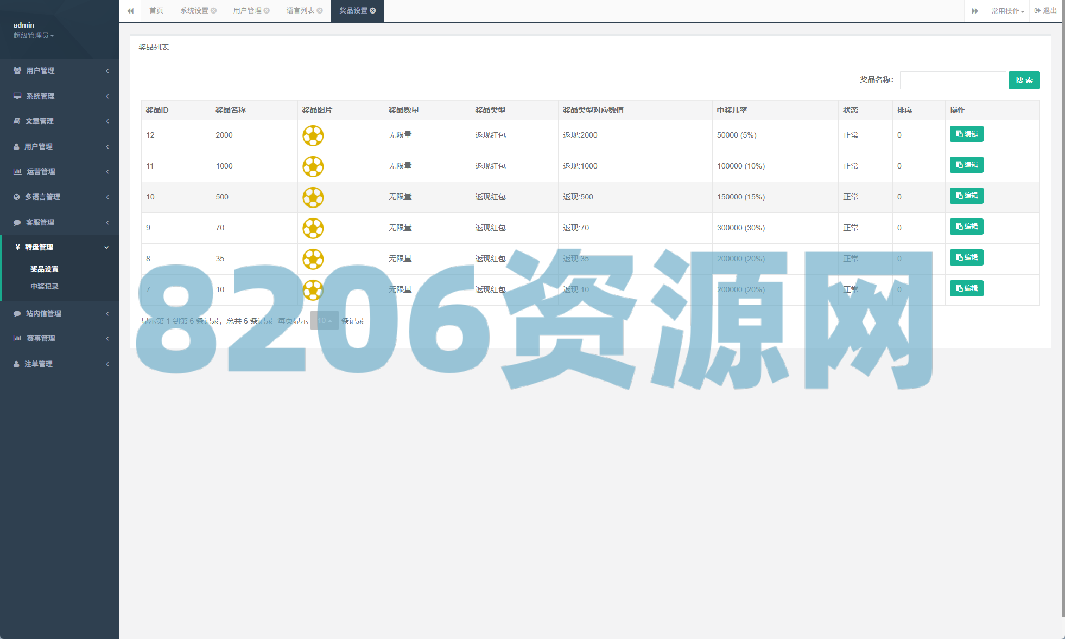
Task: Click the yen icon beside 转盘管理
Action: point(17,247)
